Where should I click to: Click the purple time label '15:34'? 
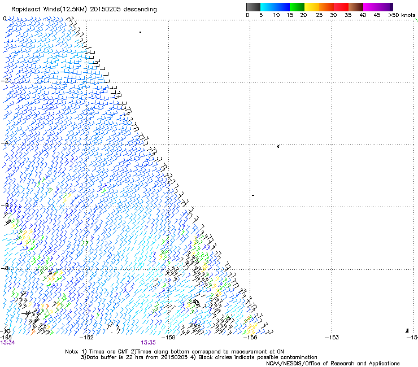[8, 343]
